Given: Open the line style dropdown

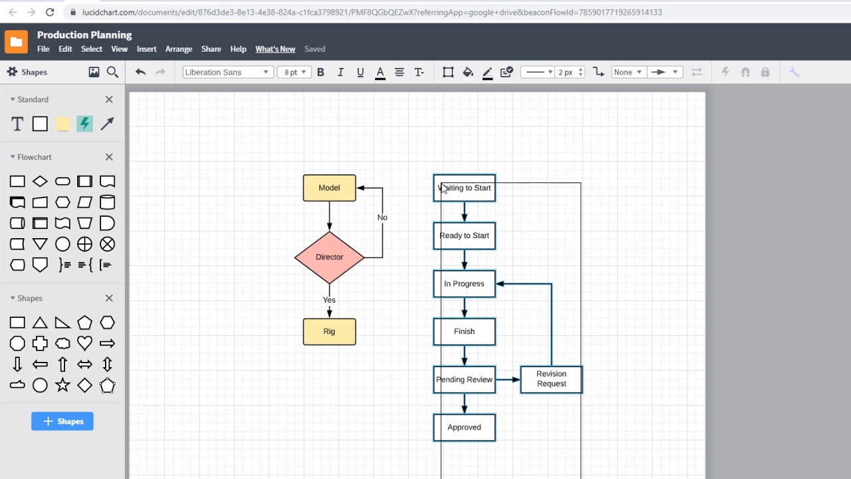Looking at the screenshot, I should [537, 72].
